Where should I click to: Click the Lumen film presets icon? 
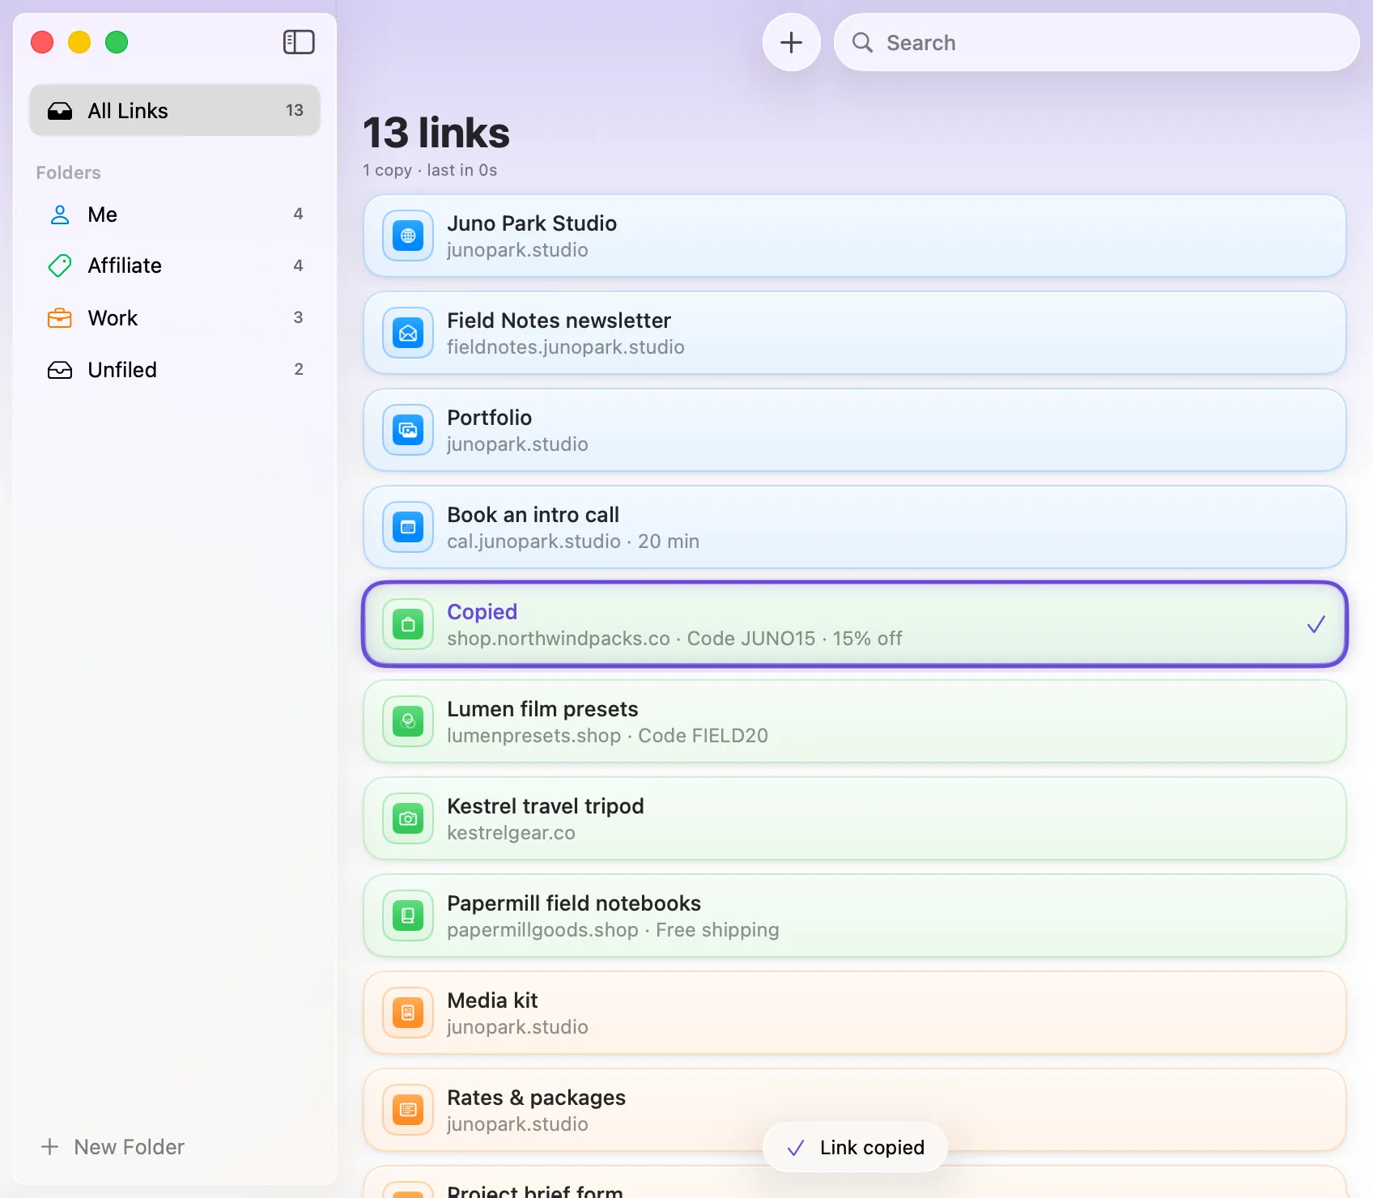click(408, 721)
